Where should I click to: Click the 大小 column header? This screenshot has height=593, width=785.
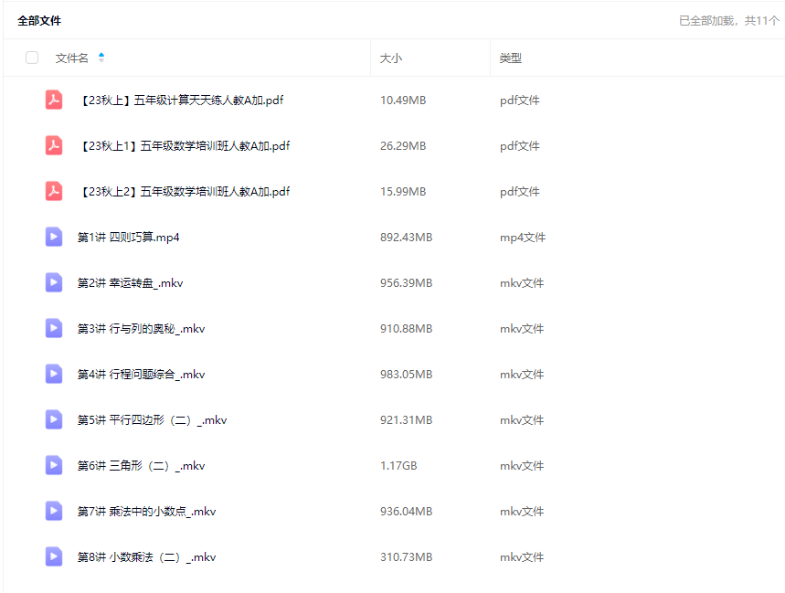(390, 58)
